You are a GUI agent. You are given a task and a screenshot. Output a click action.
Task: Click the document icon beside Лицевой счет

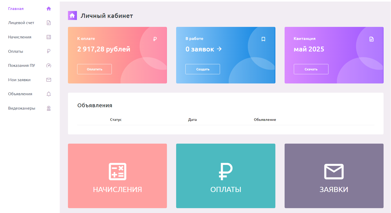pyautogui.click(x=49, y=23)
